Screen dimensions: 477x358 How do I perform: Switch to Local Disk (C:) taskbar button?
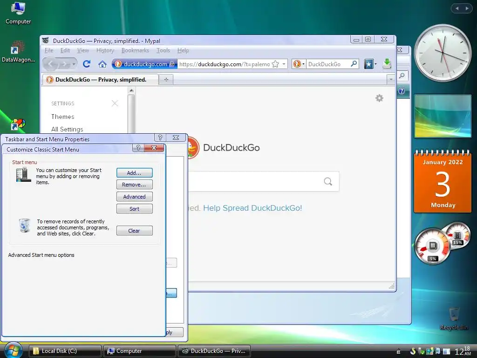(65, 351)
